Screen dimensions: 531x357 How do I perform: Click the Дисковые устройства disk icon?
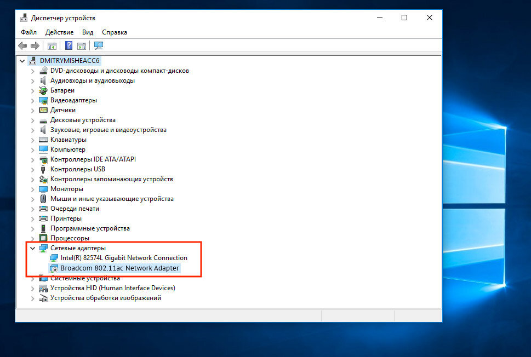pyautogui.click(x=43, y=120)
